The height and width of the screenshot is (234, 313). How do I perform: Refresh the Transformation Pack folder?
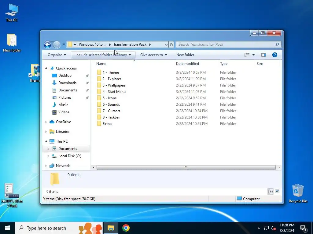[171, 44]
